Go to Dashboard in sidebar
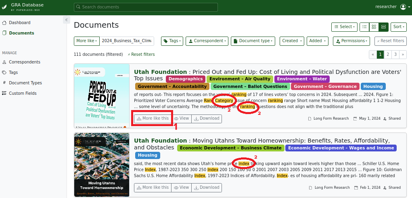The width and height of the screenshot is (412, 198). click(19, 23)
